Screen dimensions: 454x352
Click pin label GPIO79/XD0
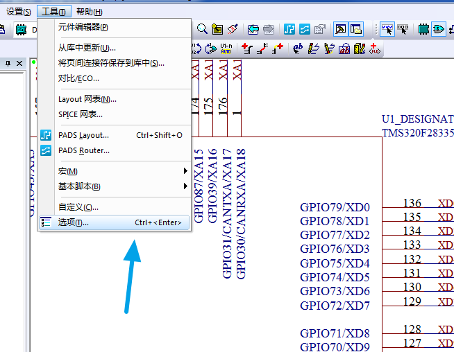coord(335,207)
